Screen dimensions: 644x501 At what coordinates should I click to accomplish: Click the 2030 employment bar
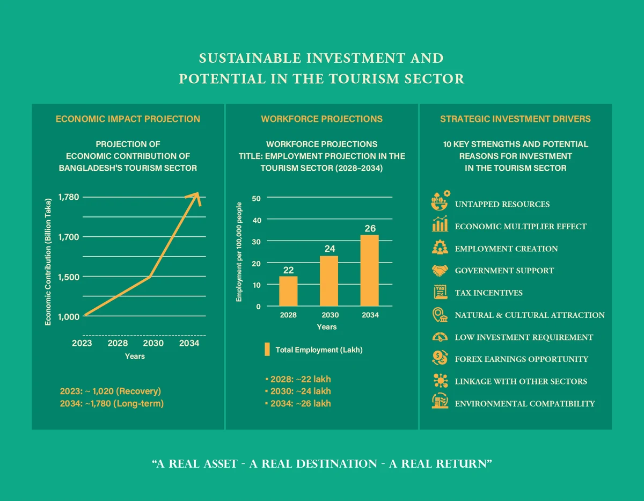pyautogui.click(x=329, y=281)
